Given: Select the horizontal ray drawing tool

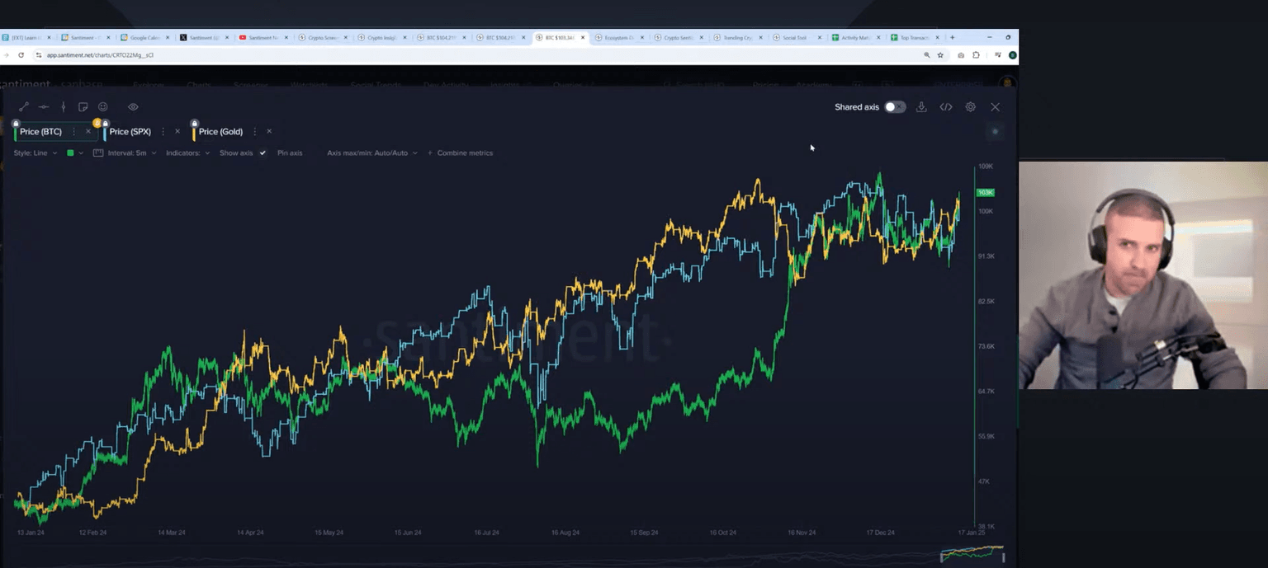Looking at the screenshot, I should click(x=44, y=107).
